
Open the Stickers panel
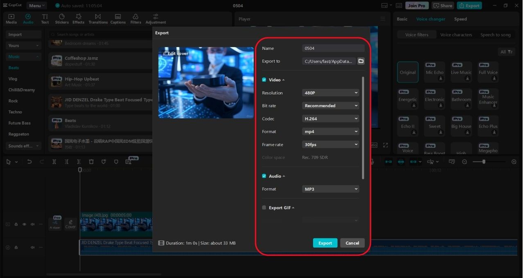click(62, 19)
